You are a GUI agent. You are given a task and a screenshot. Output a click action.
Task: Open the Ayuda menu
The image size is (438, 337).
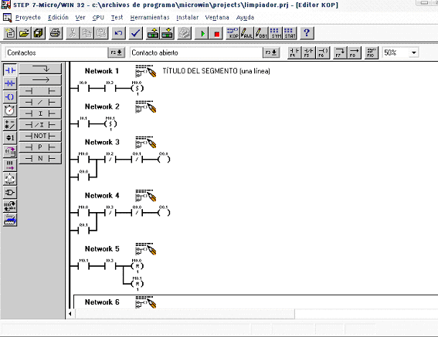[x=245, y=18]
